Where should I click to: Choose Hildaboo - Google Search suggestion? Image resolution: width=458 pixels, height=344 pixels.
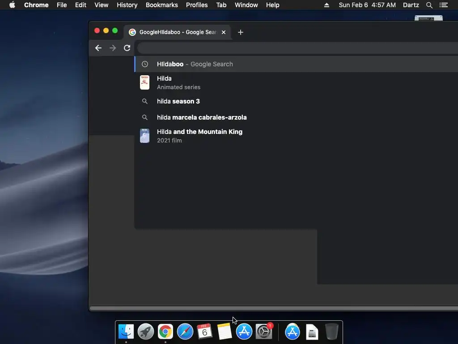pos(296,64)
